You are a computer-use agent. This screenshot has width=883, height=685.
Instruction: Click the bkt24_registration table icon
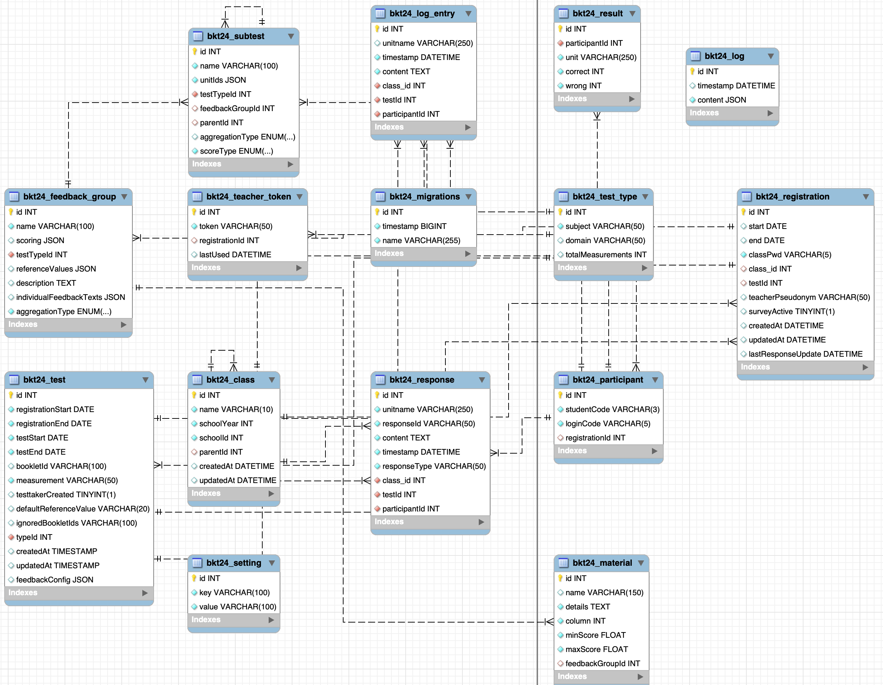tap(746, 197)
